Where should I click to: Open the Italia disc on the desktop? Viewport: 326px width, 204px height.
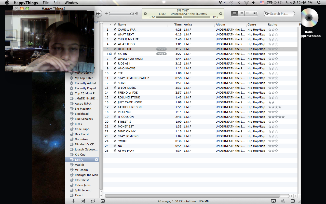point(309,18)
